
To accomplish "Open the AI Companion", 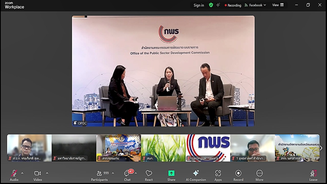I will [196, 176].
